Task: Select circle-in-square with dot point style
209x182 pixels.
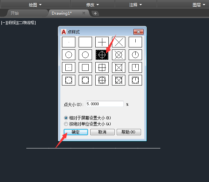Action: pos(69,80)
